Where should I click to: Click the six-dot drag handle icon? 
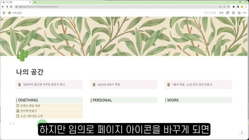pyautogui.click(x=14, y=123)
